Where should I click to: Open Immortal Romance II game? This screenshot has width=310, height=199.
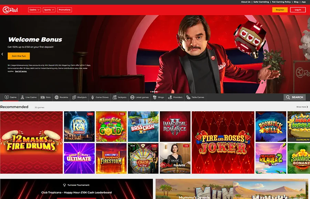[175, 126]
